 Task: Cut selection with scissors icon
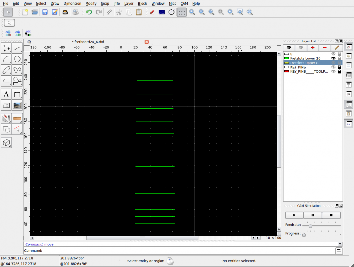[119, 12]
